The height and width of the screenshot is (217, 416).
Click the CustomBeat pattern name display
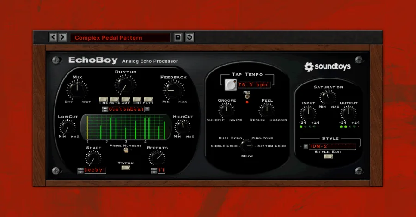click(126, 109)
